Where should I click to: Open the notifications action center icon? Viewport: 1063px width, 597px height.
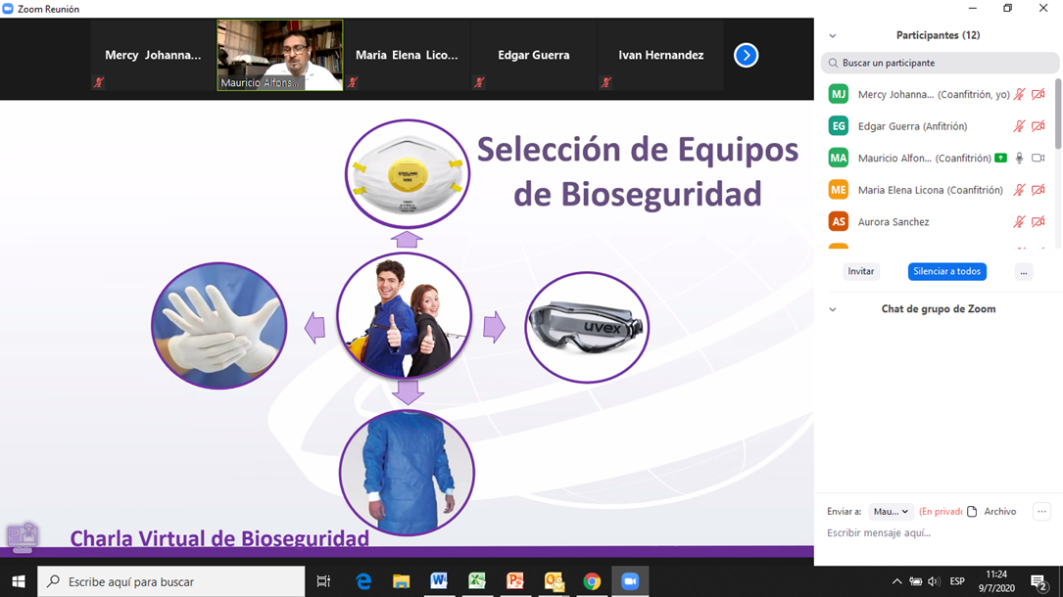point(1039,581)
